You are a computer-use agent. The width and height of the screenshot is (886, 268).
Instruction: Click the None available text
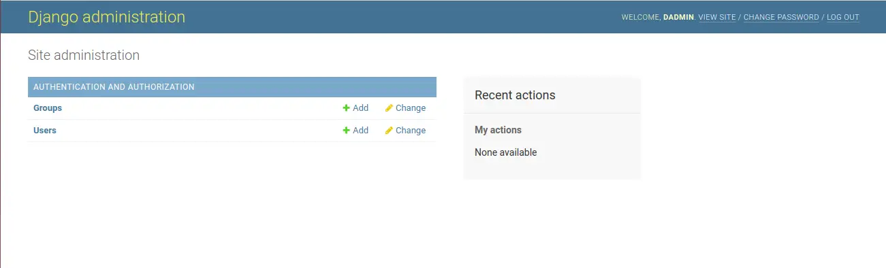coord(506,152)
